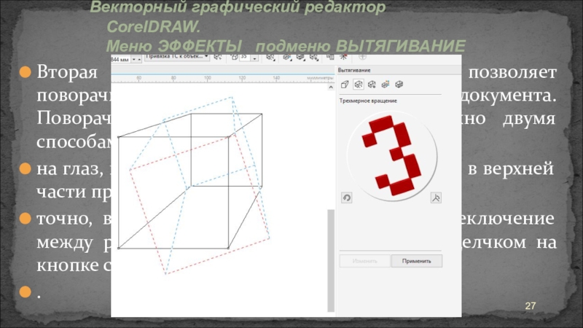Click the clear extrusion icon

(343, 58)
